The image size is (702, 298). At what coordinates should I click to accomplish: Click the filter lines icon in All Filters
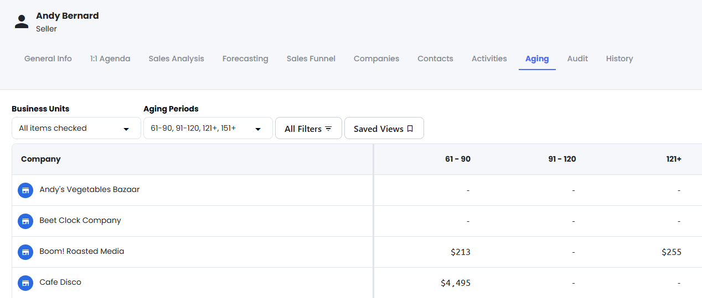click(x=328, y=129)
